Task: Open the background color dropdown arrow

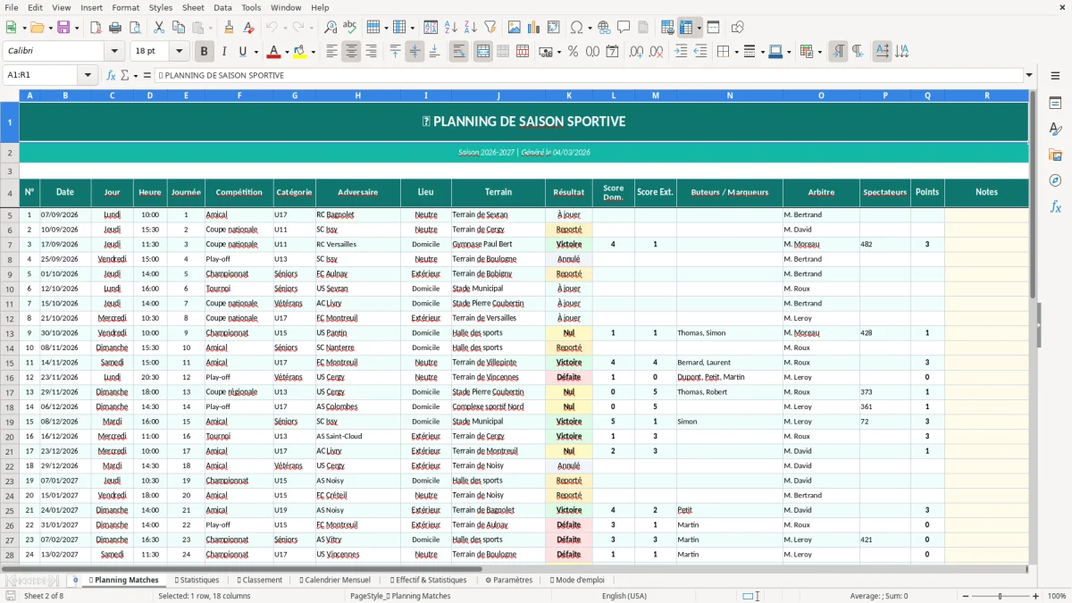Action: click(313, 52)
